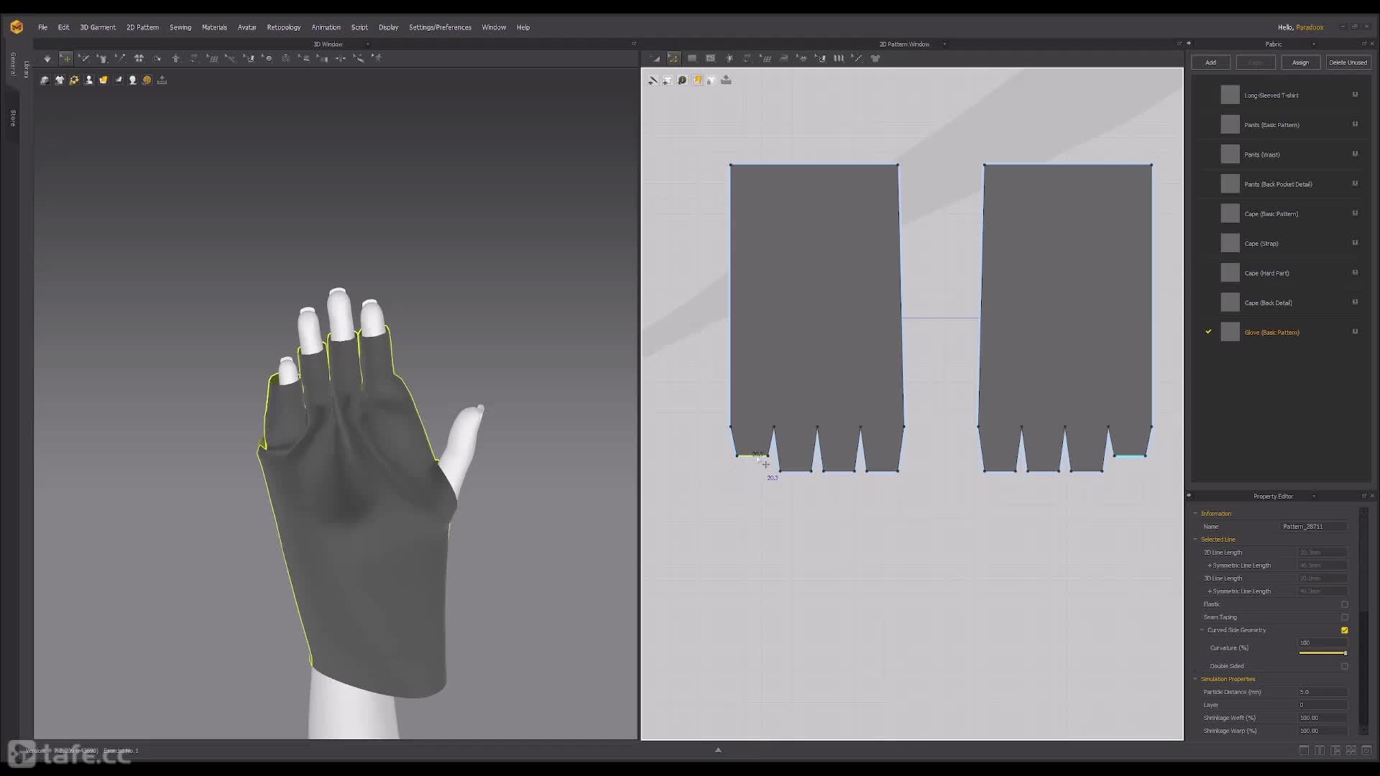This screenshot has width=1380, height=776.
Task: Open the Store sidebar tab
Action: (x=13, y=118)
